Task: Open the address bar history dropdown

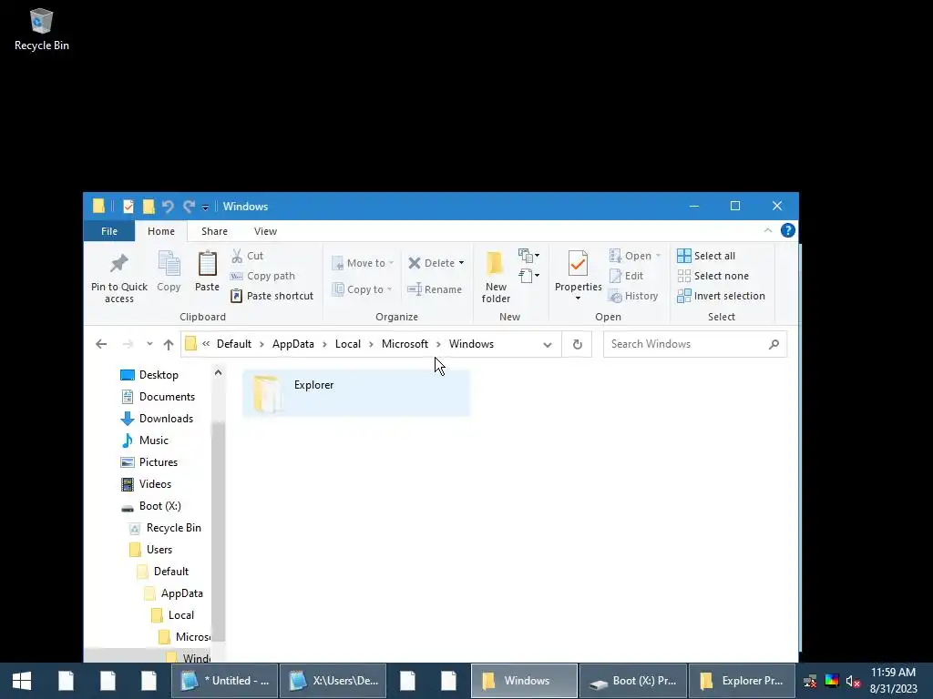Action: tap(548, 344)
